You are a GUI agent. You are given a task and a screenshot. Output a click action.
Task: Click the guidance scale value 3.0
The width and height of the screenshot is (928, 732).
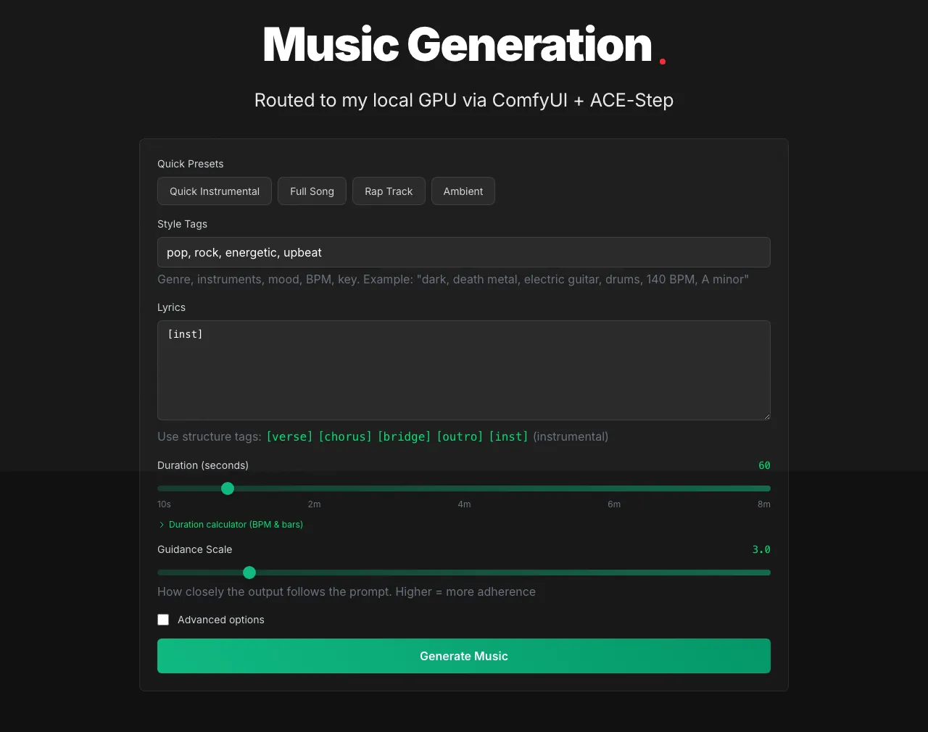[761, 549]
